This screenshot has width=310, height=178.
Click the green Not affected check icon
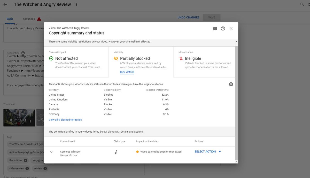click(51, 58)
